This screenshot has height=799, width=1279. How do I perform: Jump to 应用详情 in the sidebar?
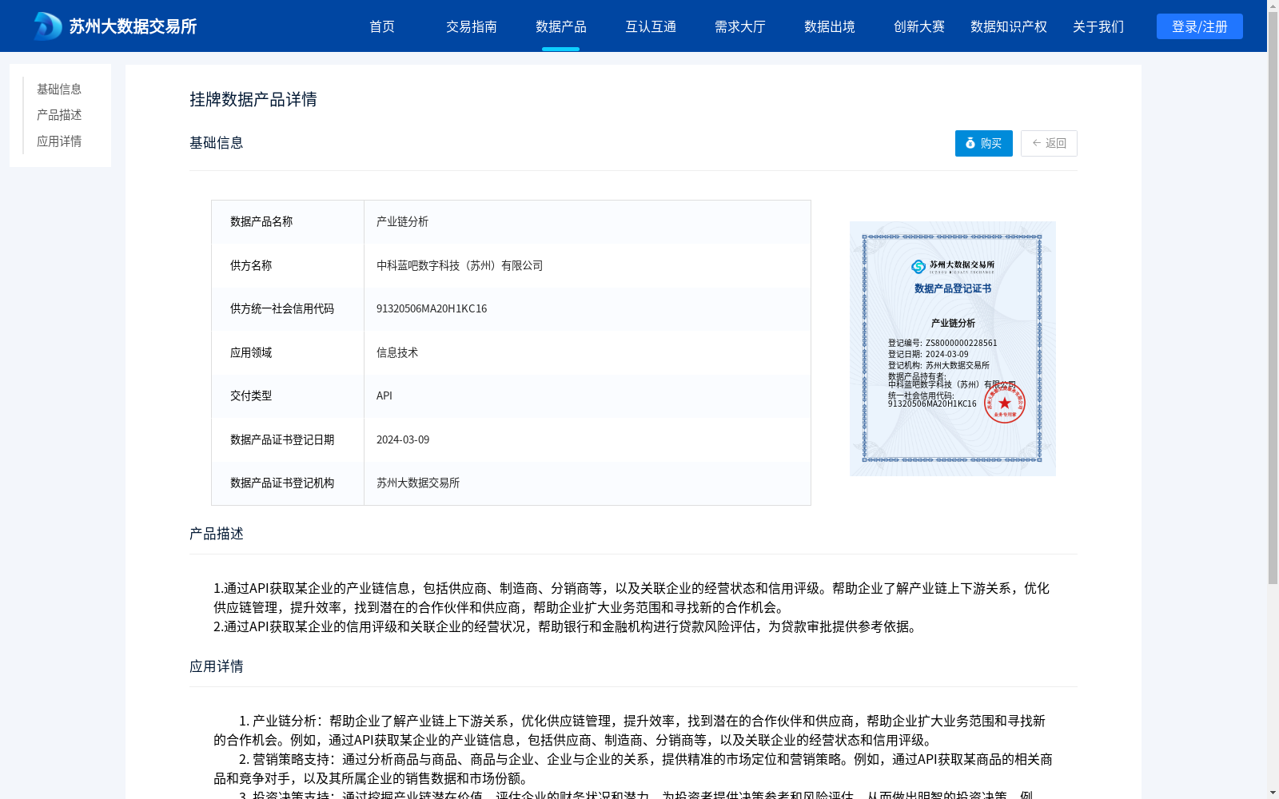tap(59, 141)
